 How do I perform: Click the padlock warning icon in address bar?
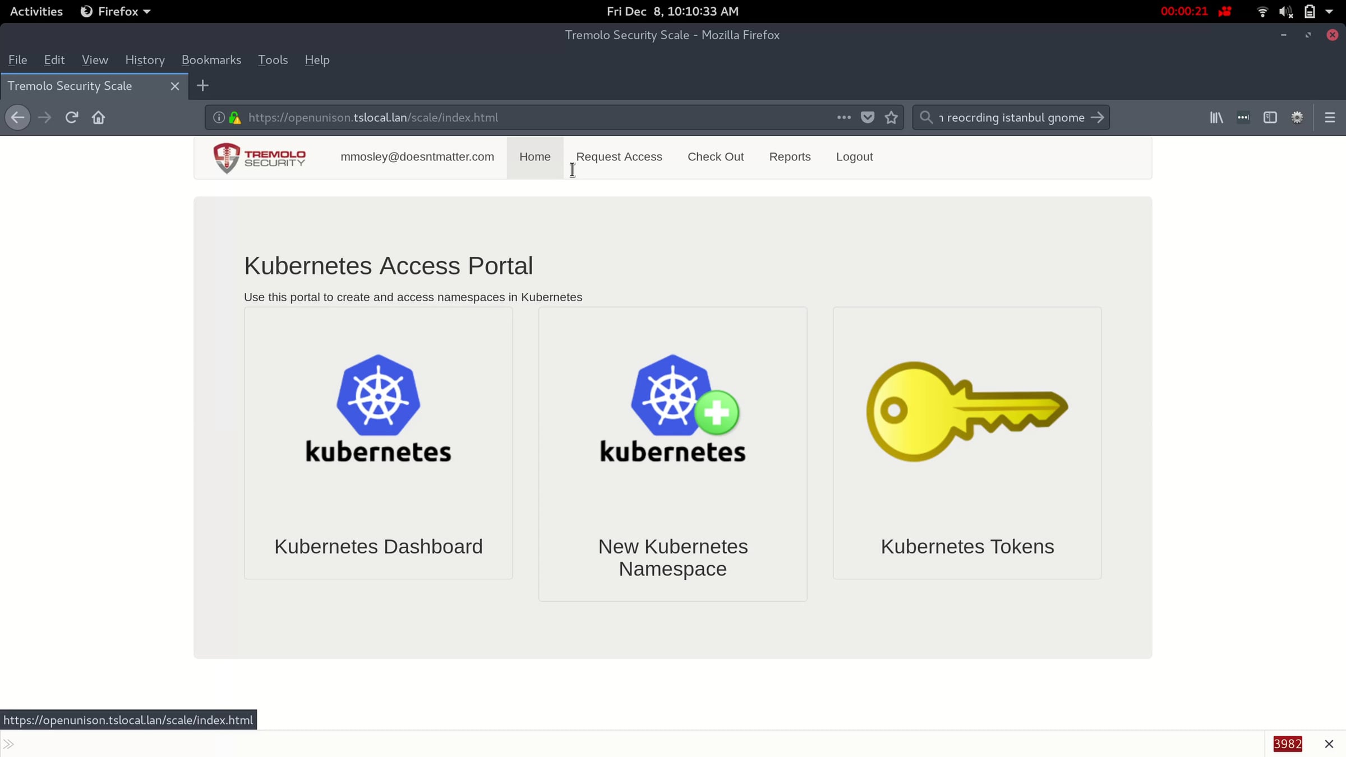coord(235,118)
